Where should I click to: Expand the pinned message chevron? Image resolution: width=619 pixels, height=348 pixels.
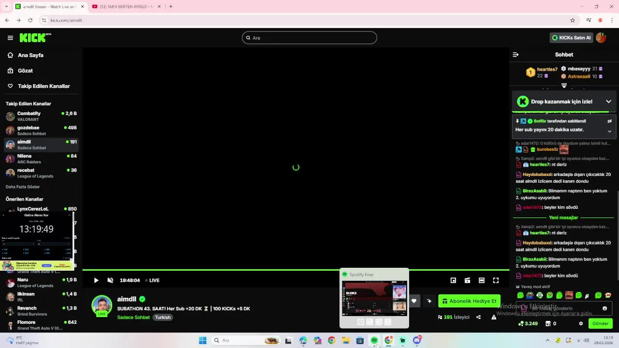(x=609, y=131)
